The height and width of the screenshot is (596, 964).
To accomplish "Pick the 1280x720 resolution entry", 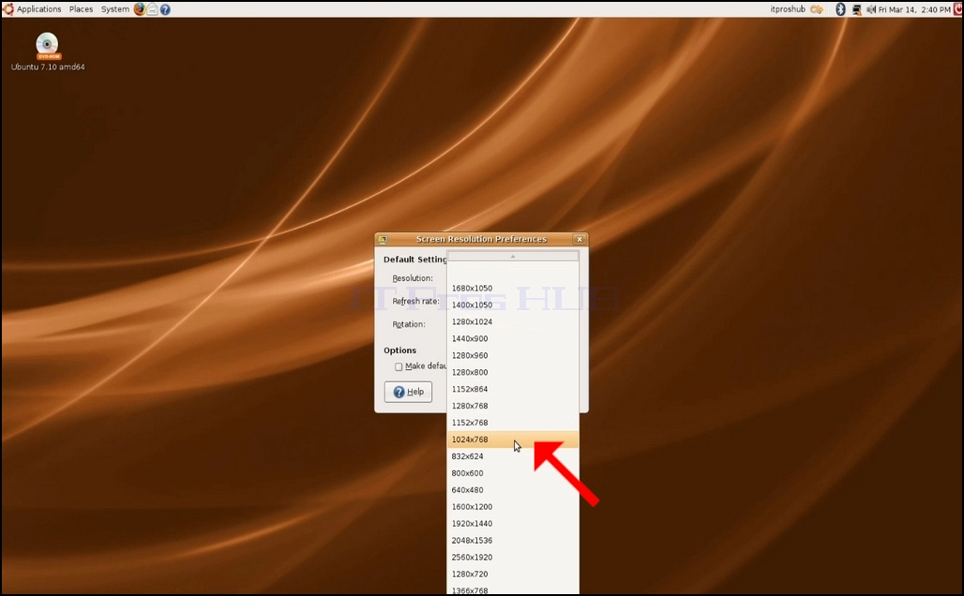I will click(513, 574).
